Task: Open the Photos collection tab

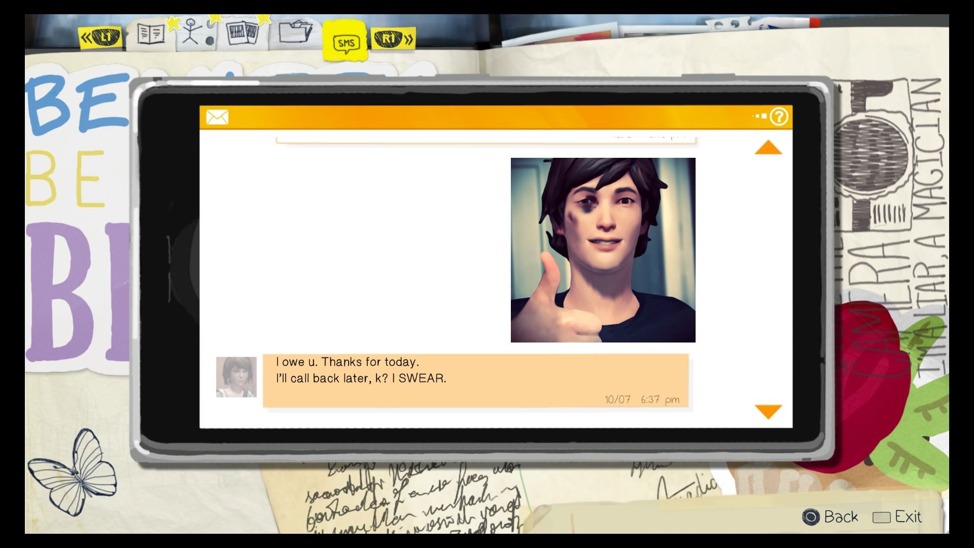Action: tap(241, 35)
